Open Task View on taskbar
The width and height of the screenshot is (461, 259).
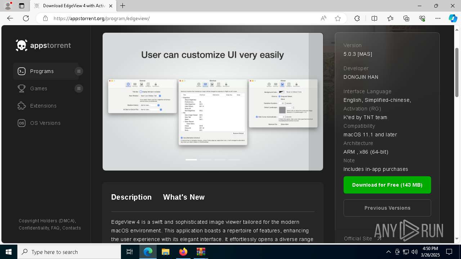pyautogui.click(x=130, y=252)
